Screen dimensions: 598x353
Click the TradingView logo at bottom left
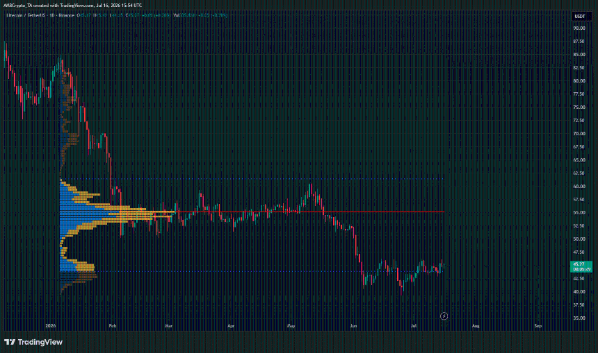[33, 342]
